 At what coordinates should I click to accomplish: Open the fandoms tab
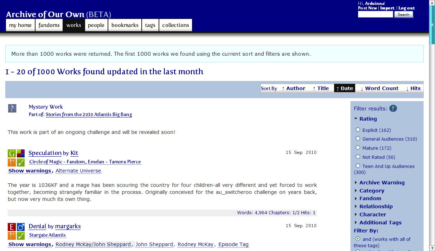(49, 25)
